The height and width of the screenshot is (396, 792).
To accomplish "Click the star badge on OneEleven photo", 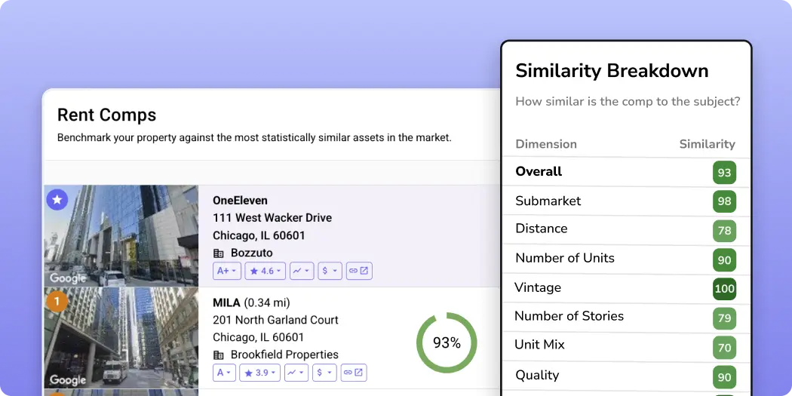I will [57, 200].
